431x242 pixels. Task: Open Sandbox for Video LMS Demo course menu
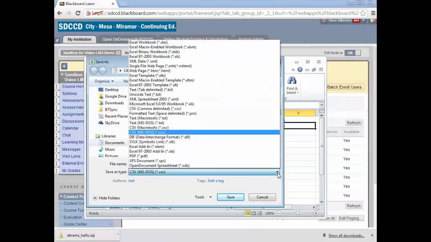(x=118, y=53)
